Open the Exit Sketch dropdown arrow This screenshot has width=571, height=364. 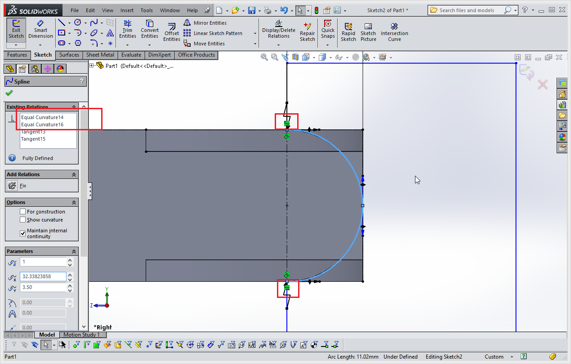[16, 45]
